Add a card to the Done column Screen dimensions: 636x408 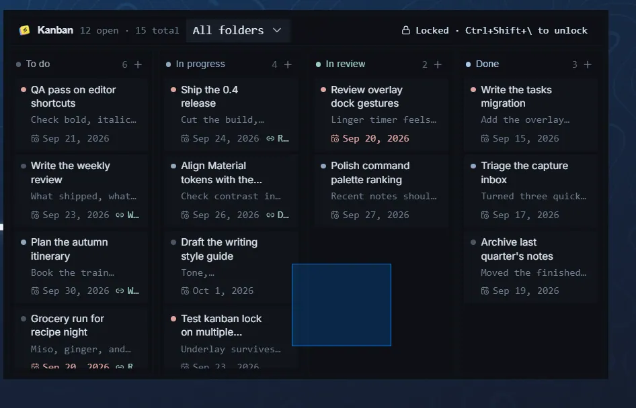point(588,64)
